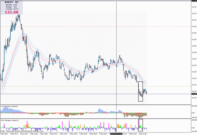197x135 pixels.
Task: Click the 3 Mar 21:45 time label
Action: point(143,134)
